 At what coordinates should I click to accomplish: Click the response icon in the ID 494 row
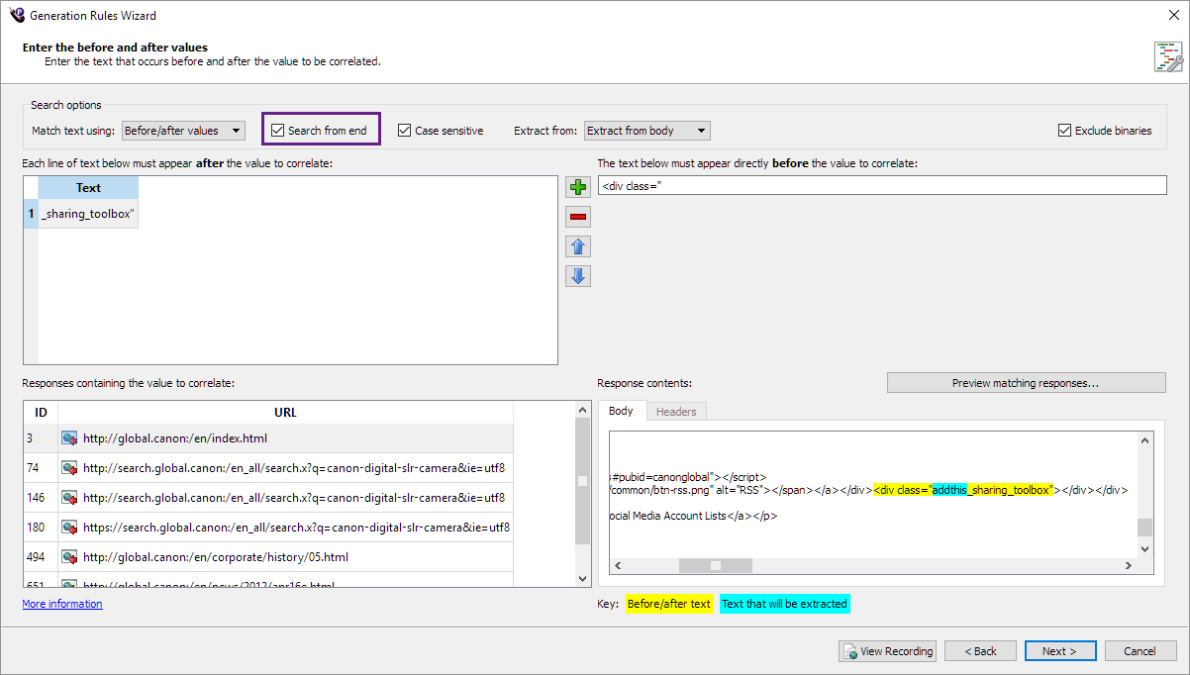click(x=69, y=557)
